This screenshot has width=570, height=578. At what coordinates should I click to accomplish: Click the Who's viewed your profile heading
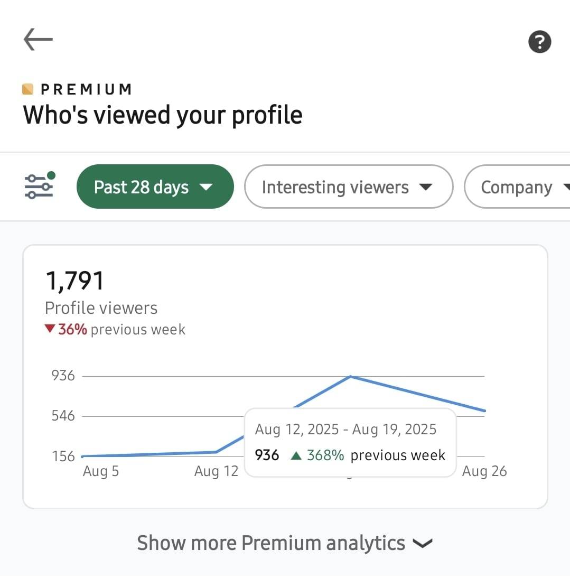point(163,115)
